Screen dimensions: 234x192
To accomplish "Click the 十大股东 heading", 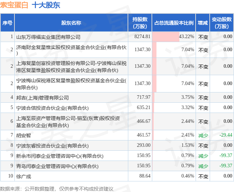I will point(46,5).
